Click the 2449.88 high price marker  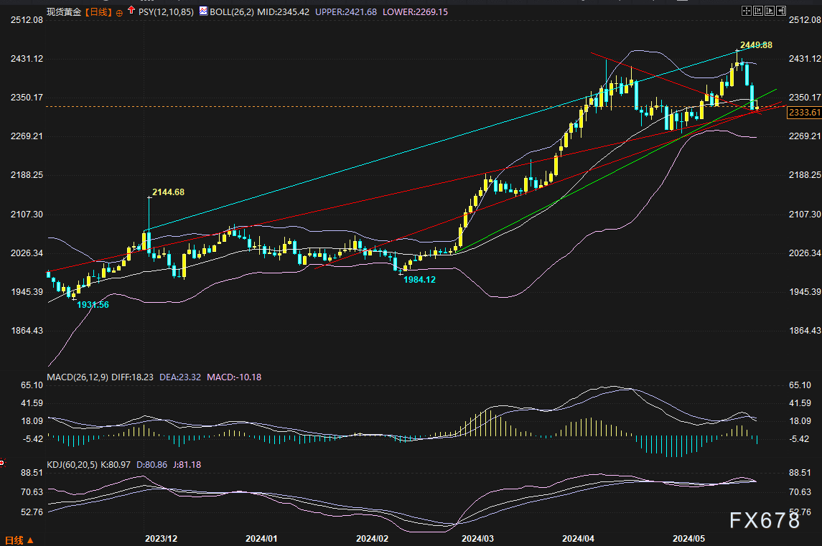click(x=756, y=45)
